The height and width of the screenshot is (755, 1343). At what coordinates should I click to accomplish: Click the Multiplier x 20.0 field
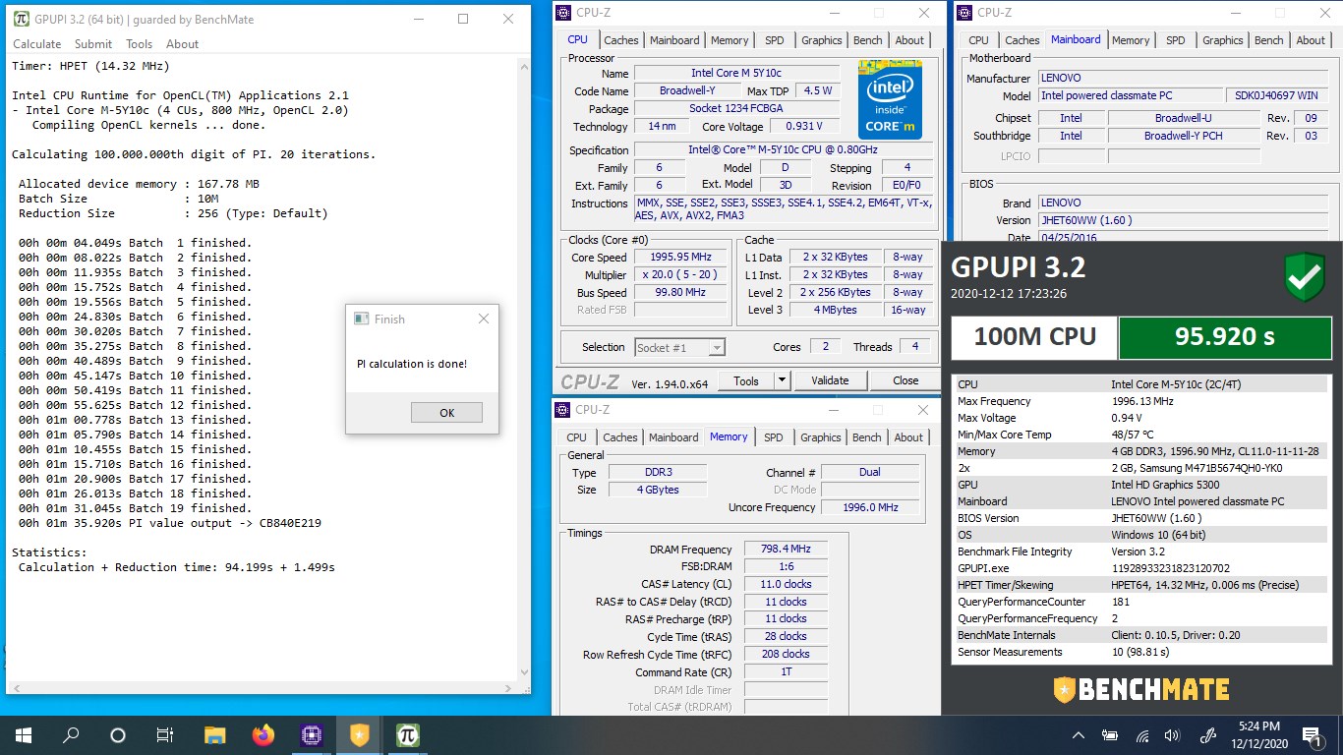coord(680,275)
